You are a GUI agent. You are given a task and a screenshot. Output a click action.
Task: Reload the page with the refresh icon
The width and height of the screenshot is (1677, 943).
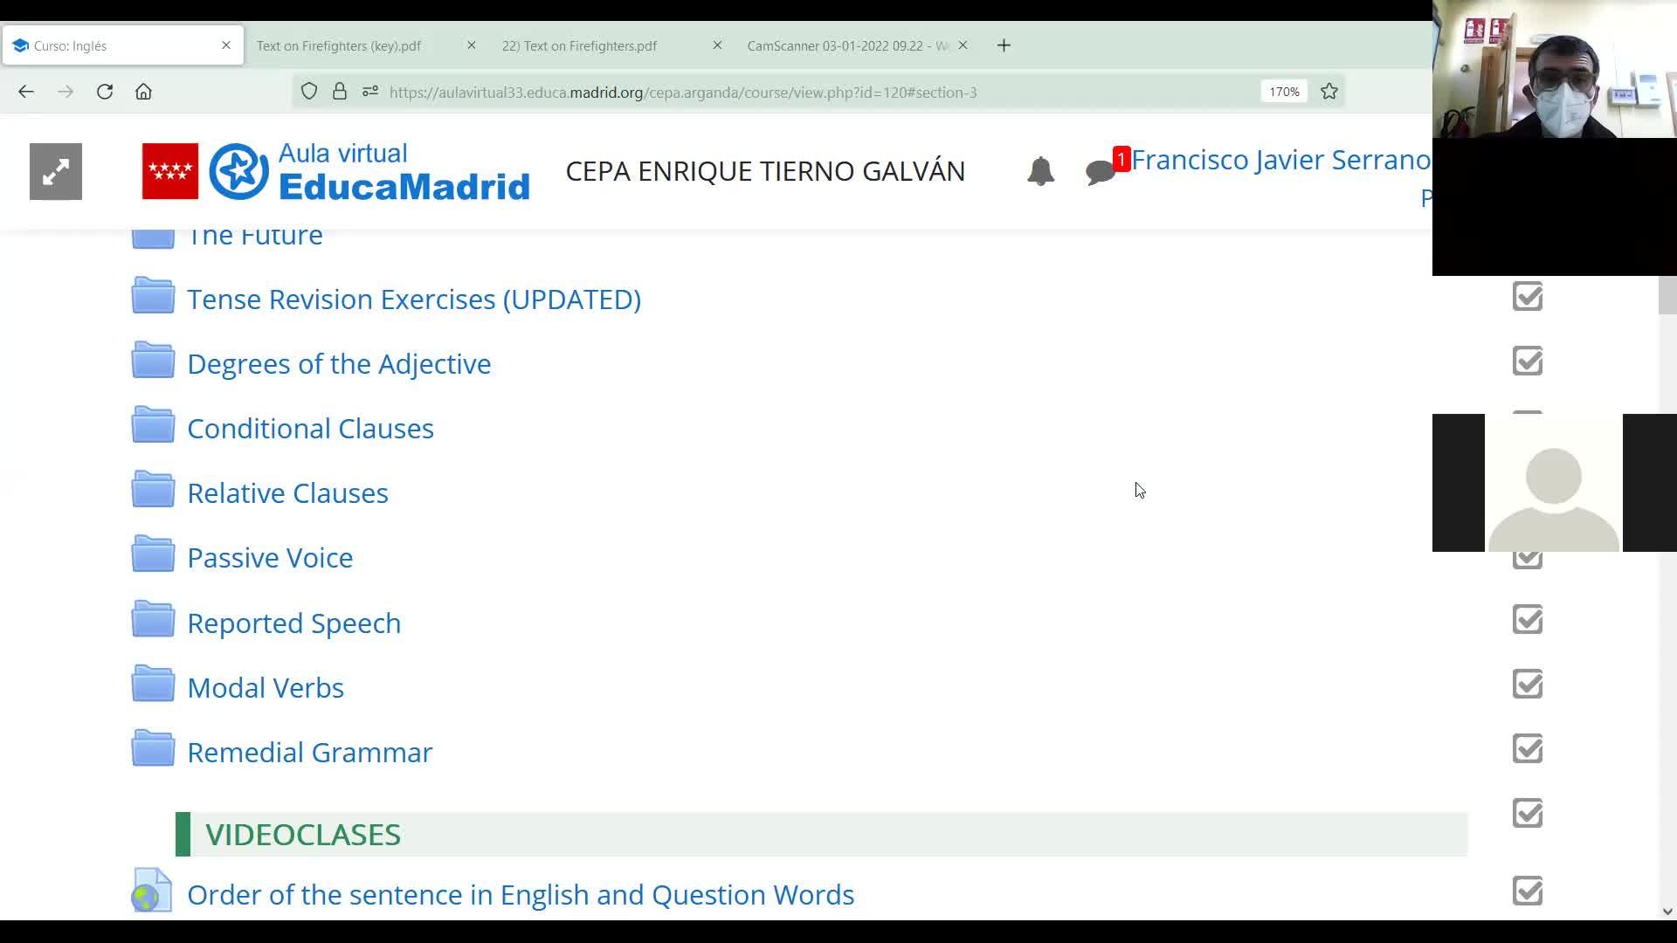tap(105, 92)
